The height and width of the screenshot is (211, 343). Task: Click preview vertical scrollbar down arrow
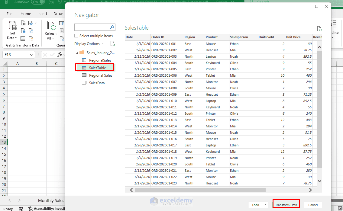[319, 181]
